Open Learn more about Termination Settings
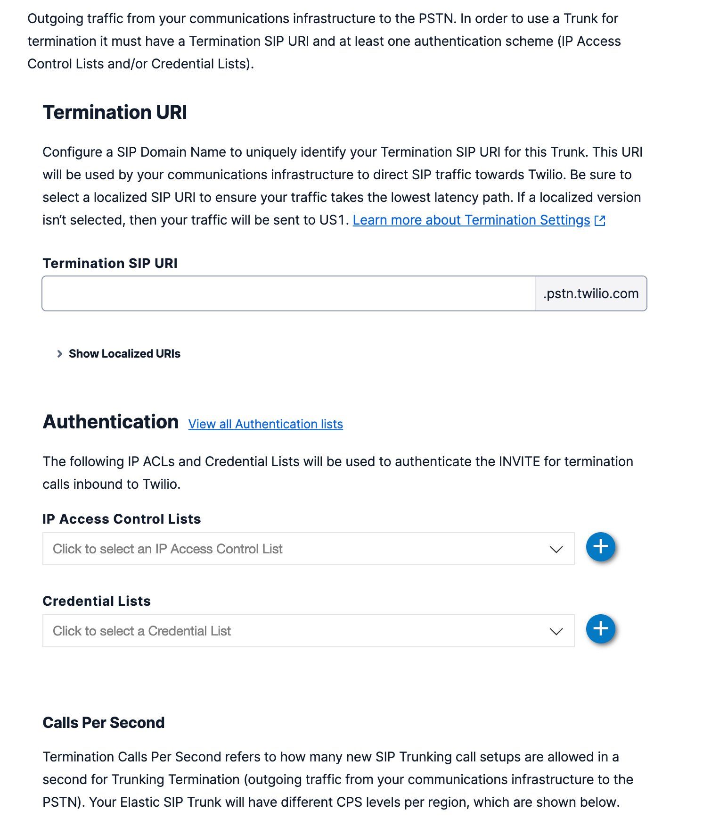 tap(471, 220)
